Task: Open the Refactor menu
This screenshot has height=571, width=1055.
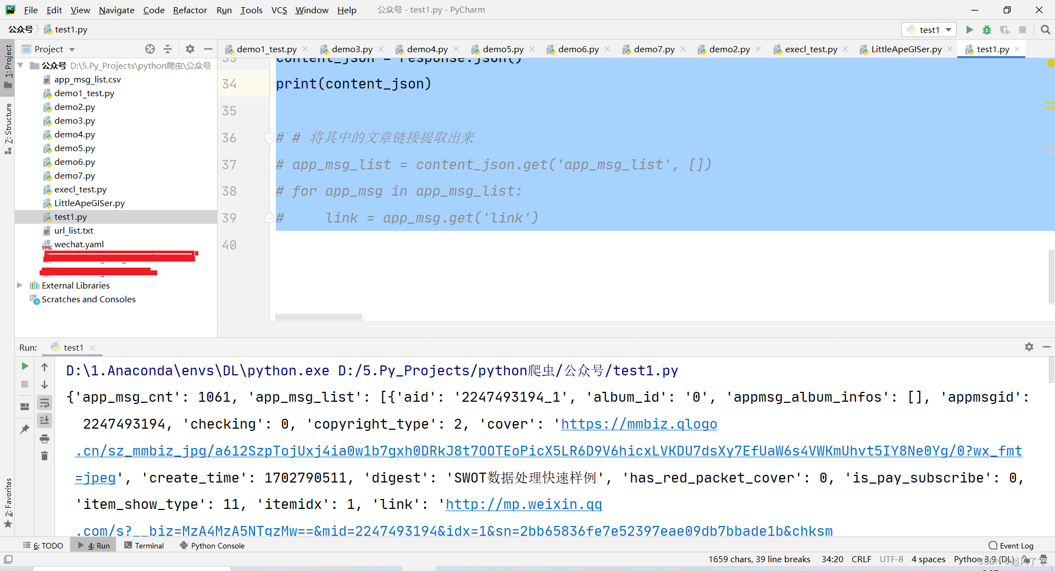Action: (x=190, y=10)
